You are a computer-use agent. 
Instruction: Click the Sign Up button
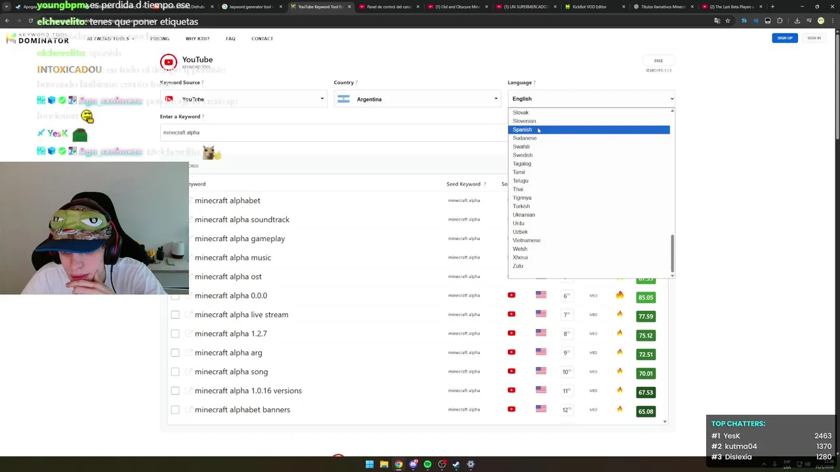click(785, 38)
